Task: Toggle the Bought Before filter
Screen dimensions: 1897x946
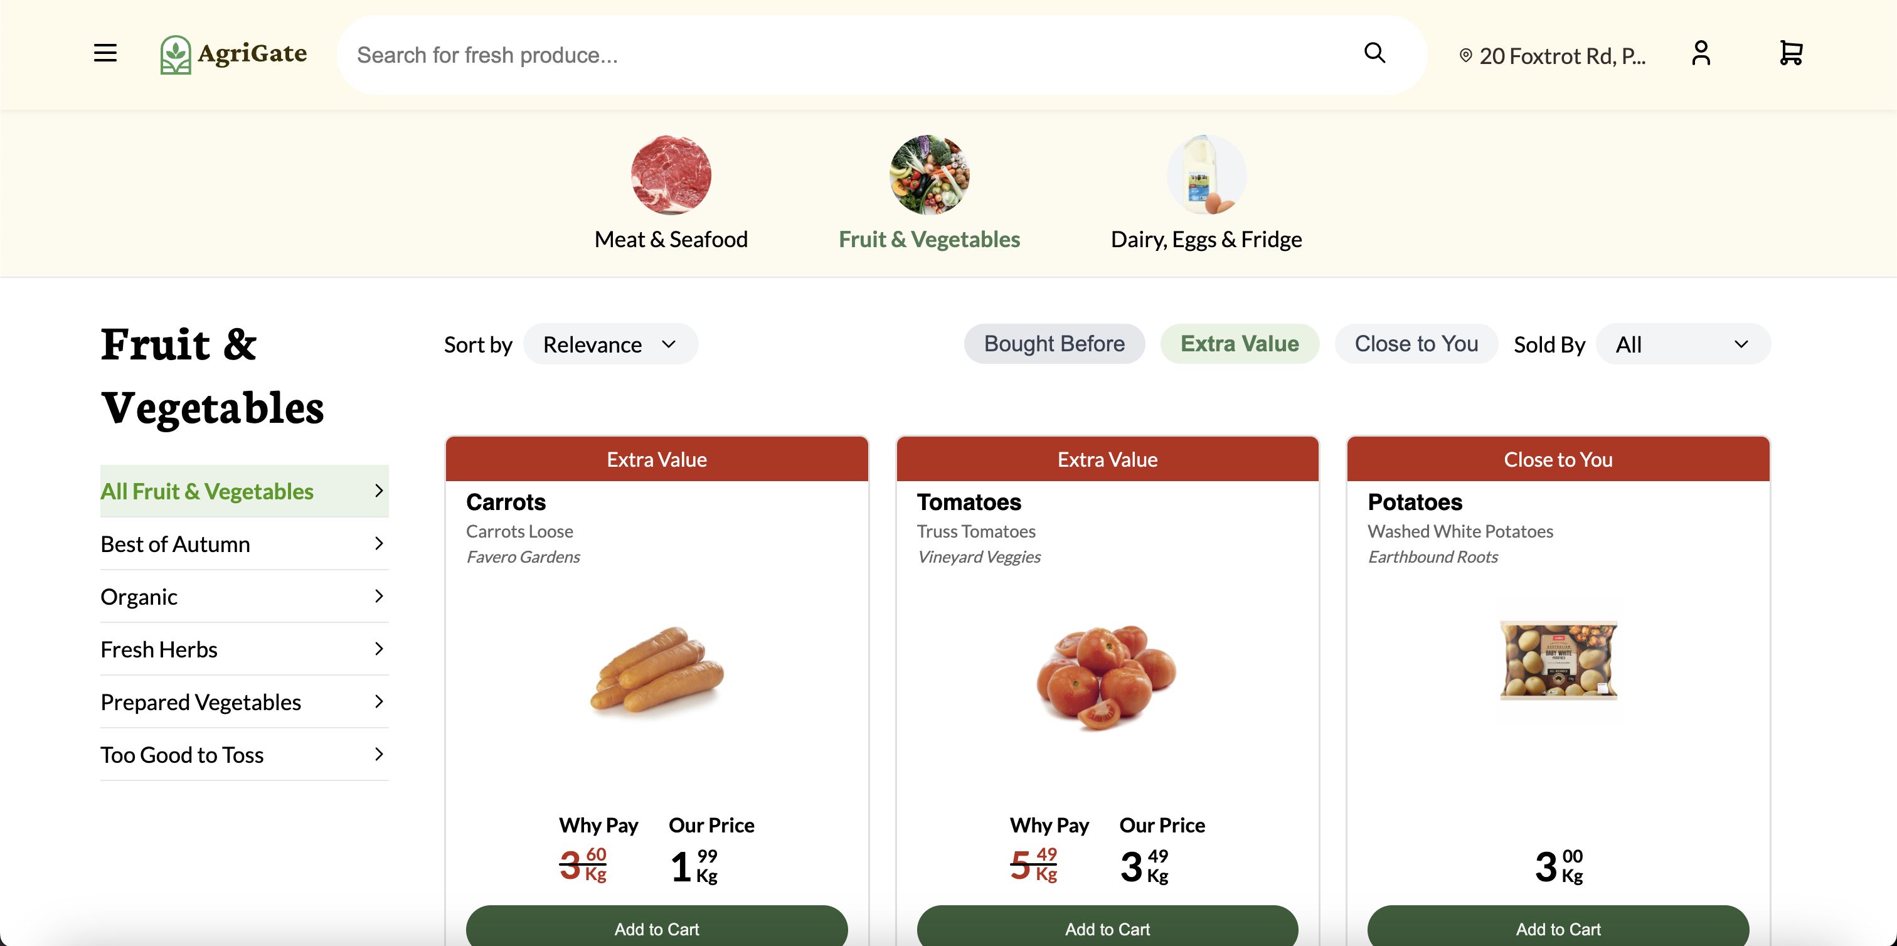Action: [1054, 344]
